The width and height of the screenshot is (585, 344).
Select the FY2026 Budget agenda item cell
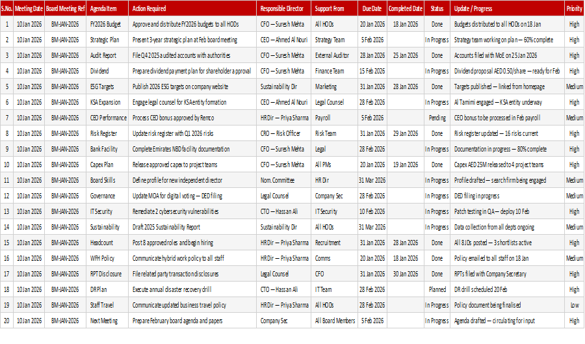107,24
